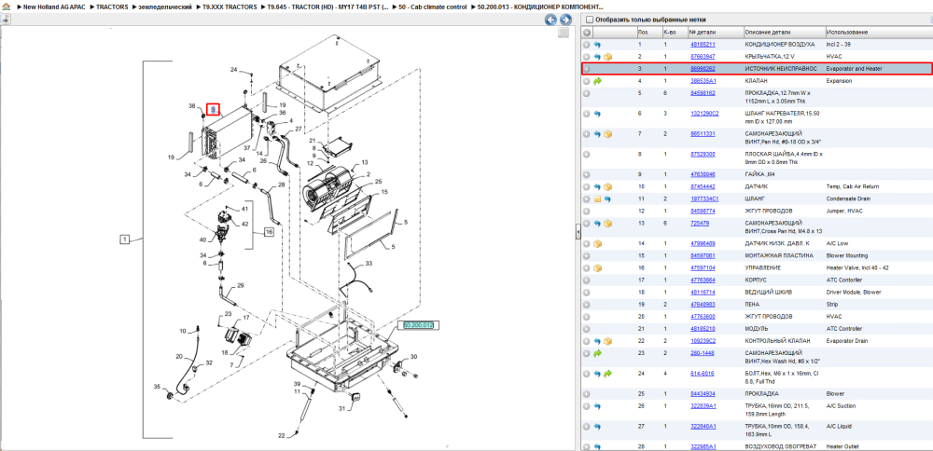933x451 pixels.
Task: Open blue arrow for ТРУБКА 322839A1
Action: point(597,406)
